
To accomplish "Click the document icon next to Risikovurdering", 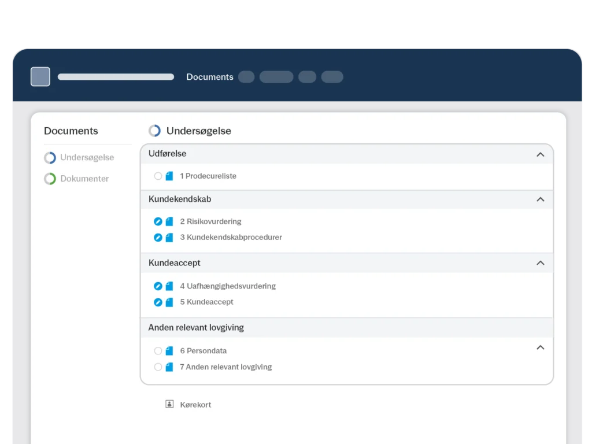I will tap(169, 221).
